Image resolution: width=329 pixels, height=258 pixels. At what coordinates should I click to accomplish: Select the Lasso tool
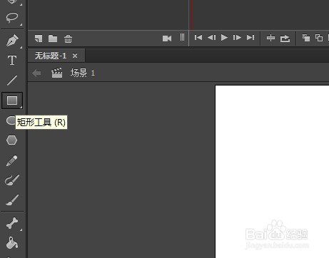(x=12, y=18)
